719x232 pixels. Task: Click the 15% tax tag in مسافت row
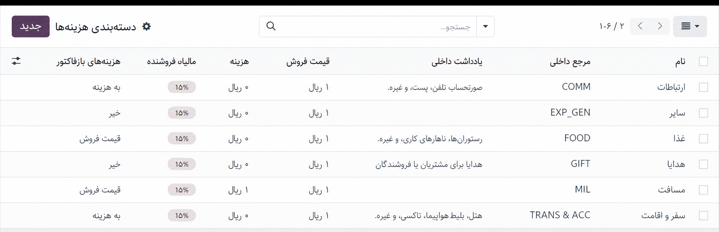[x=182, y=190]
